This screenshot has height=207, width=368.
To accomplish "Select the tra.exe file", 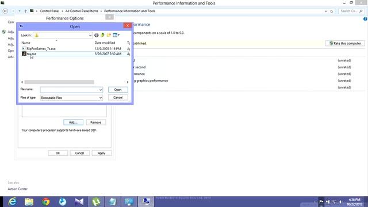I will (x=32, y=54).
